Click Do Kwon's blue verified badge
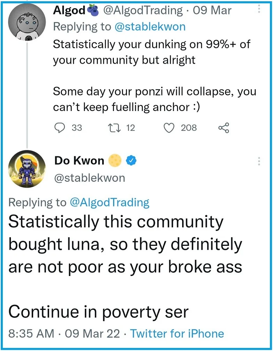The image size is (273, 351). click(131, 161)
